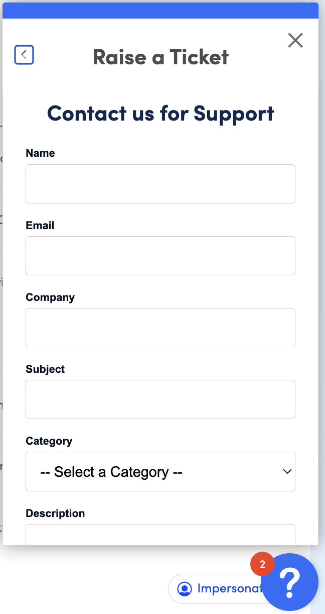Viewport: 325px width, 614px height.
Task: Focus the Name input field
Action: pos(160,184)
